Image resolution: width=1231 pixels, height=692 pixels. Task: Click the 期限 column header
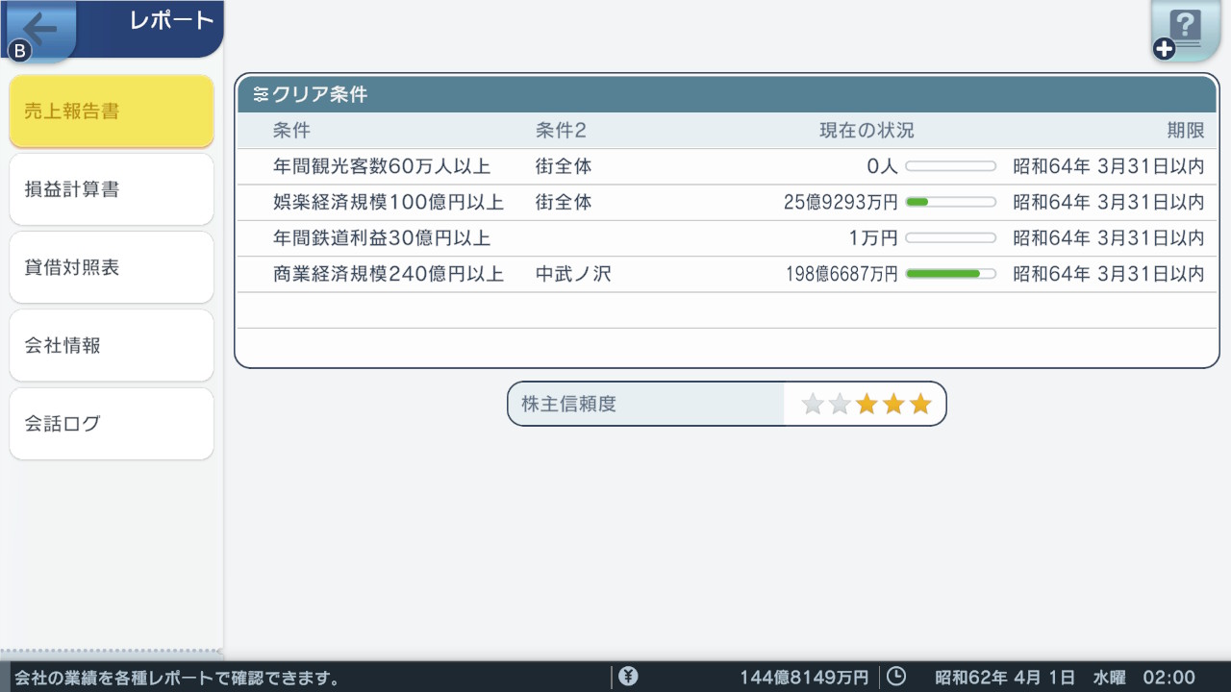click(x=1186, y=131)
